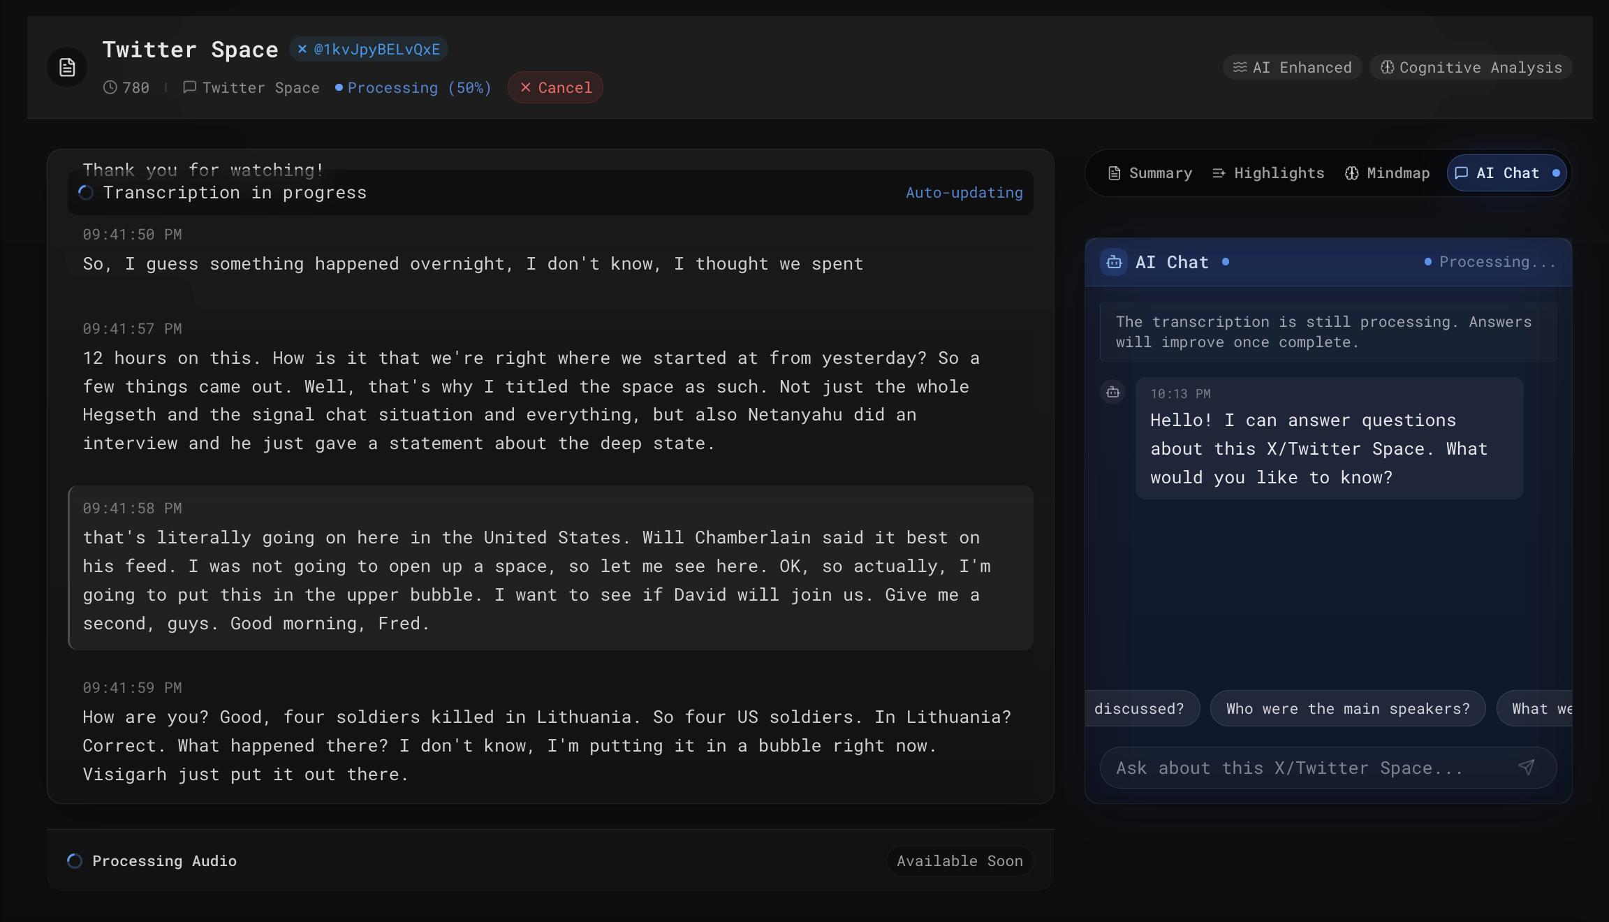Click the spinner next to Transcription in progress
Screen dimensions: 1609x922
[x=86, y=193]
